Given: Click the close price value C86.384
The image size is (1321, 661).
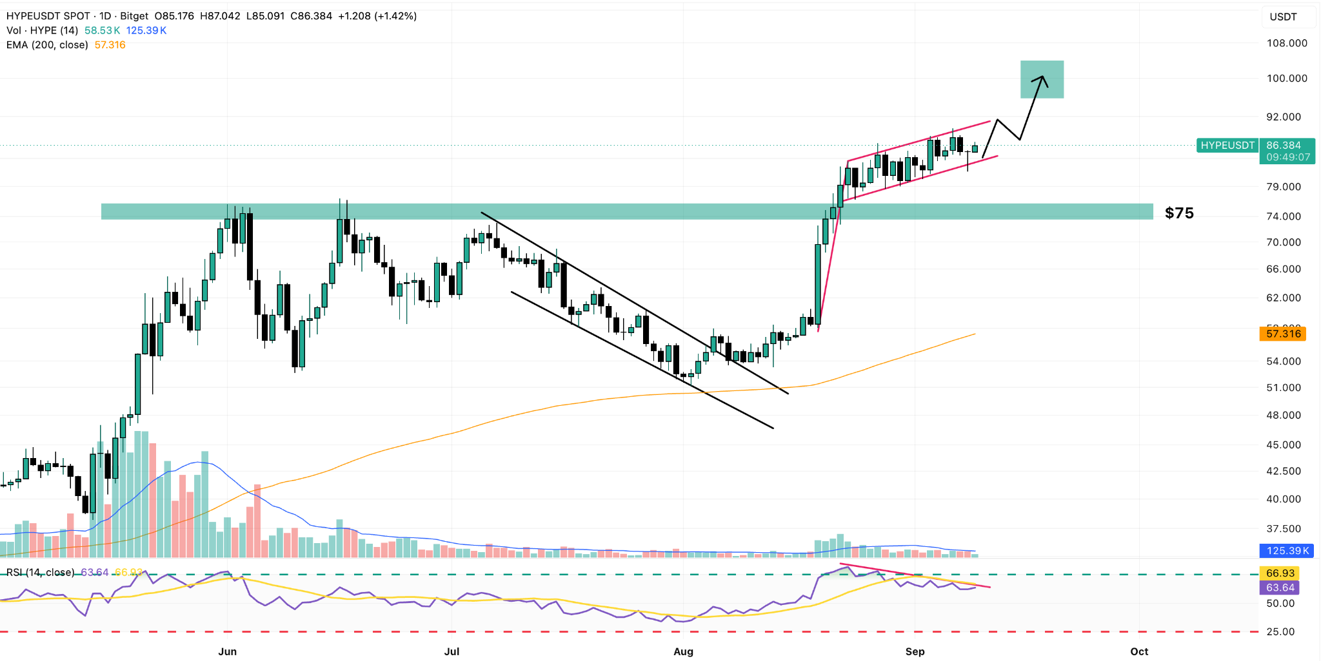Looking at the screenshot, I should (x=311, y=16).
